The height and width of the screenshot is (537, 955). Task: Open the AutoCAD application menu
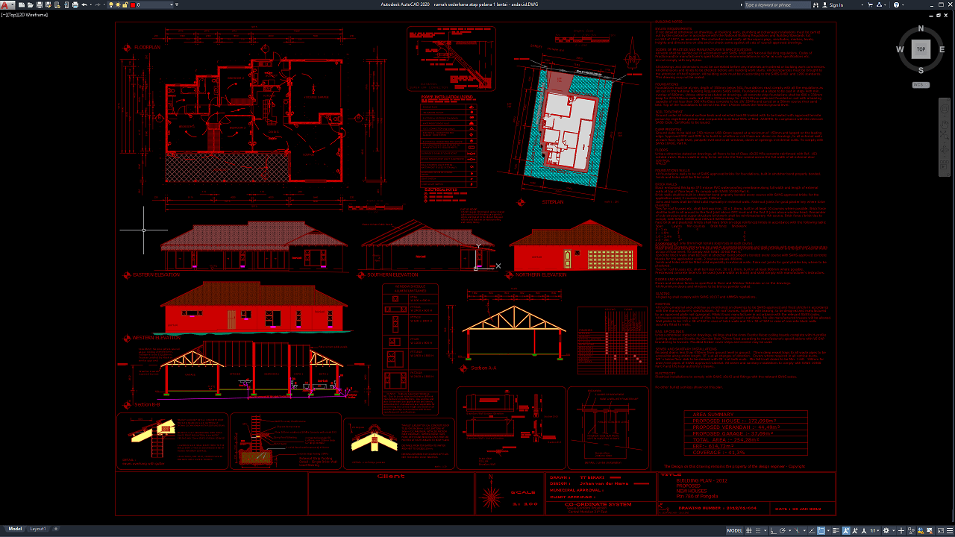pos(6,5)
